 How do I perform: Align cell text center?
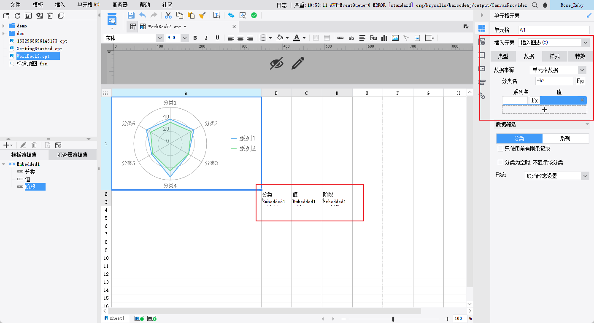pos(240,38)
